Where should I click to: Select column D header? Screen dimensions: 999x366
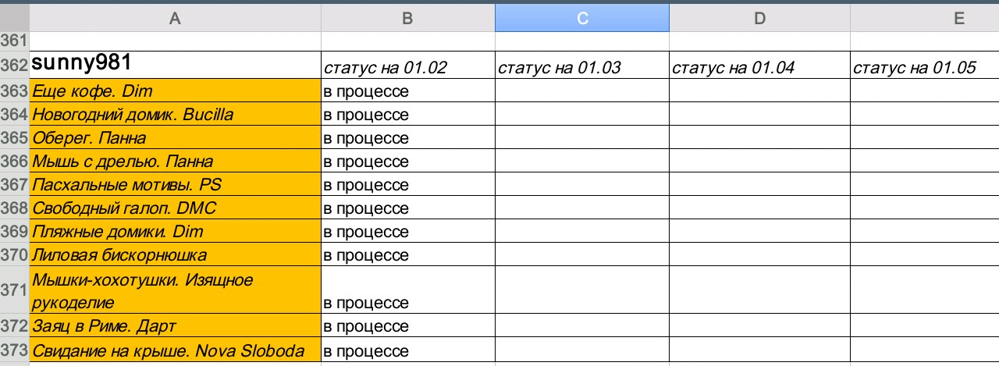tap(759, 18)
